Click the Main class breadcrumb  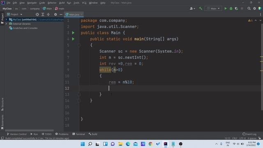47,9
